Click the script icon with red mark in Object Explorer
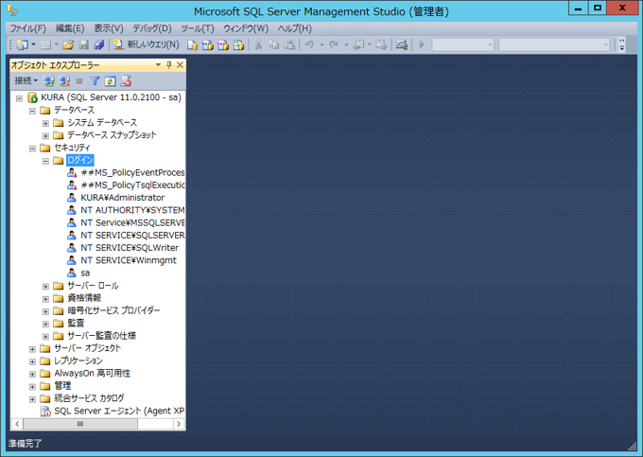Viewport: 643px width, 457px height. 126,81
